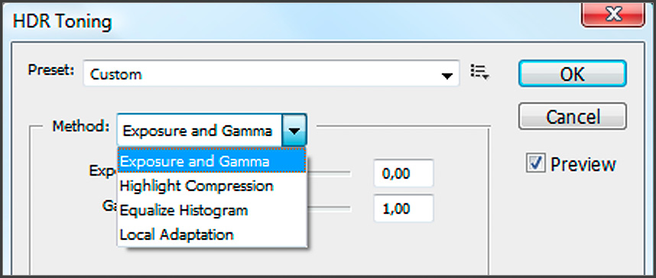
Task: Click the Cancel button
Action: 573,116
